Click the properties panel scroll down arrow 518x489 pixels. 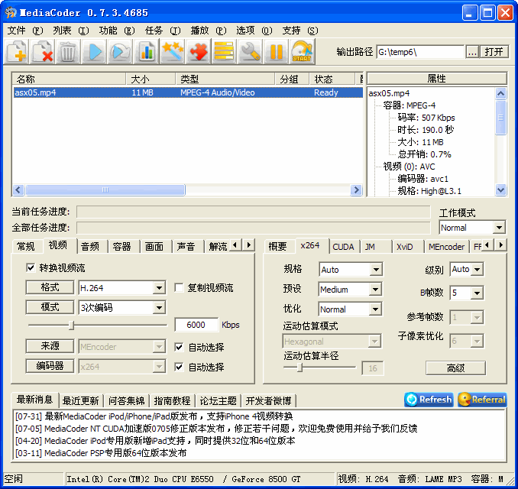tap(501, 190)
